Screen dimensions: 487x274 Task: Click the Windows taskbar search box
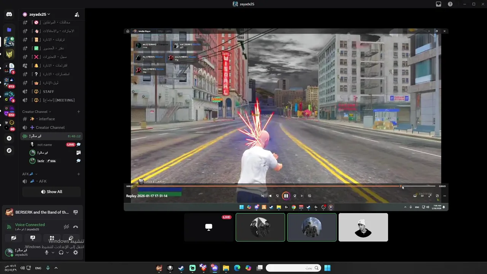293,268
